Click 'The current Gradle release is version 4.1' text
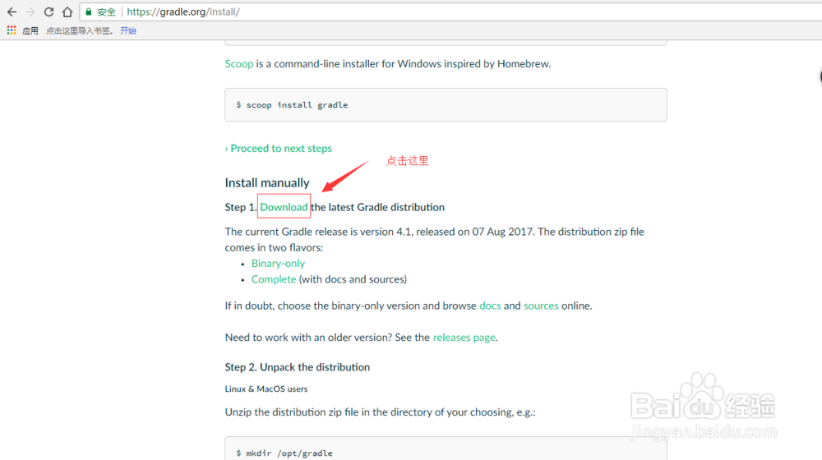The width and height of the screenshot is (822, 460). [x=318, y=232]
